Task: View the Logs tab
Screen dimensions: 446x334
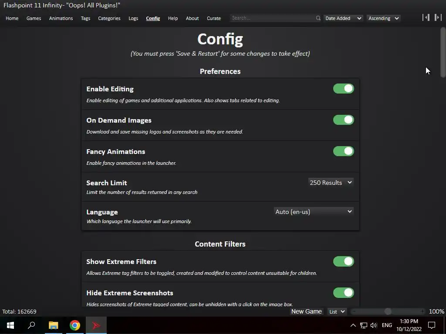Action: (133, 18)
